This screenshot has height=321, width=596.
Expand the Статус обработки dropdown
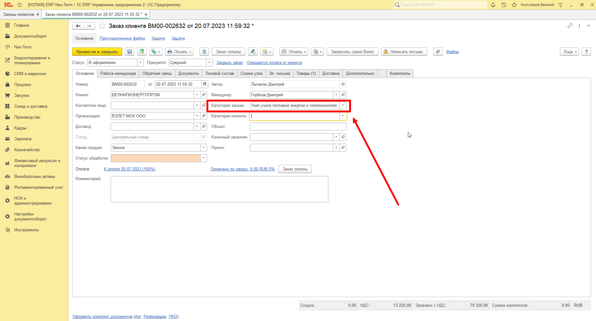point(204,158)
